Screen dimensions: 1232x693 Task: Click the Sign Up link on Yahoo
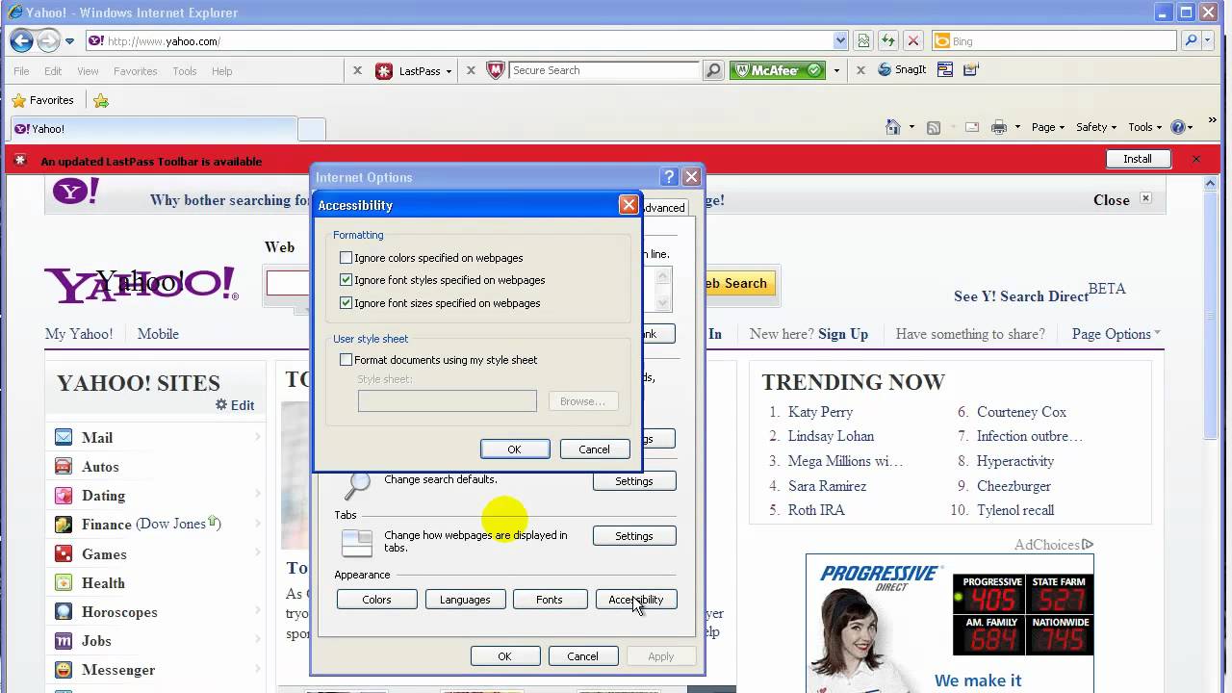tap(843, 334)
